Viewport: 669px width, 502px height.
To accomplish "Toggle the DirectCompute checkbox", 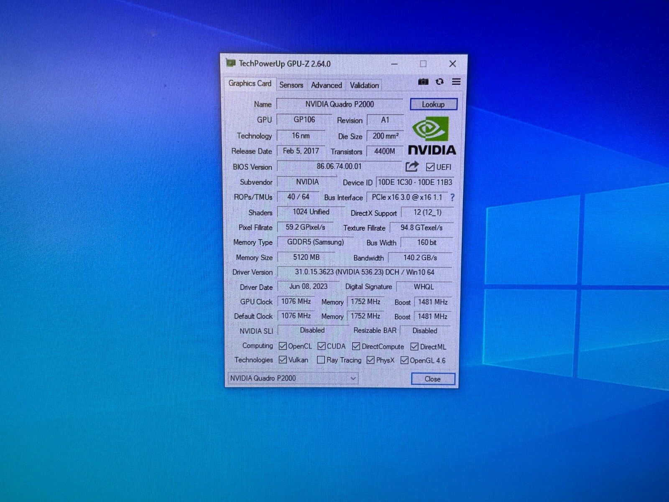I will pyautogui.click(x=356, y=346).
